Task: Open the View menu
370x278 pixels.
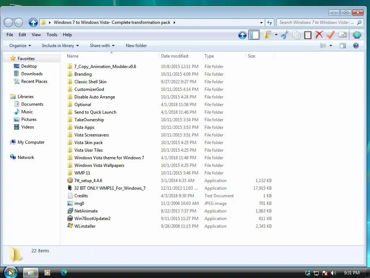Action: pos(36,35)
